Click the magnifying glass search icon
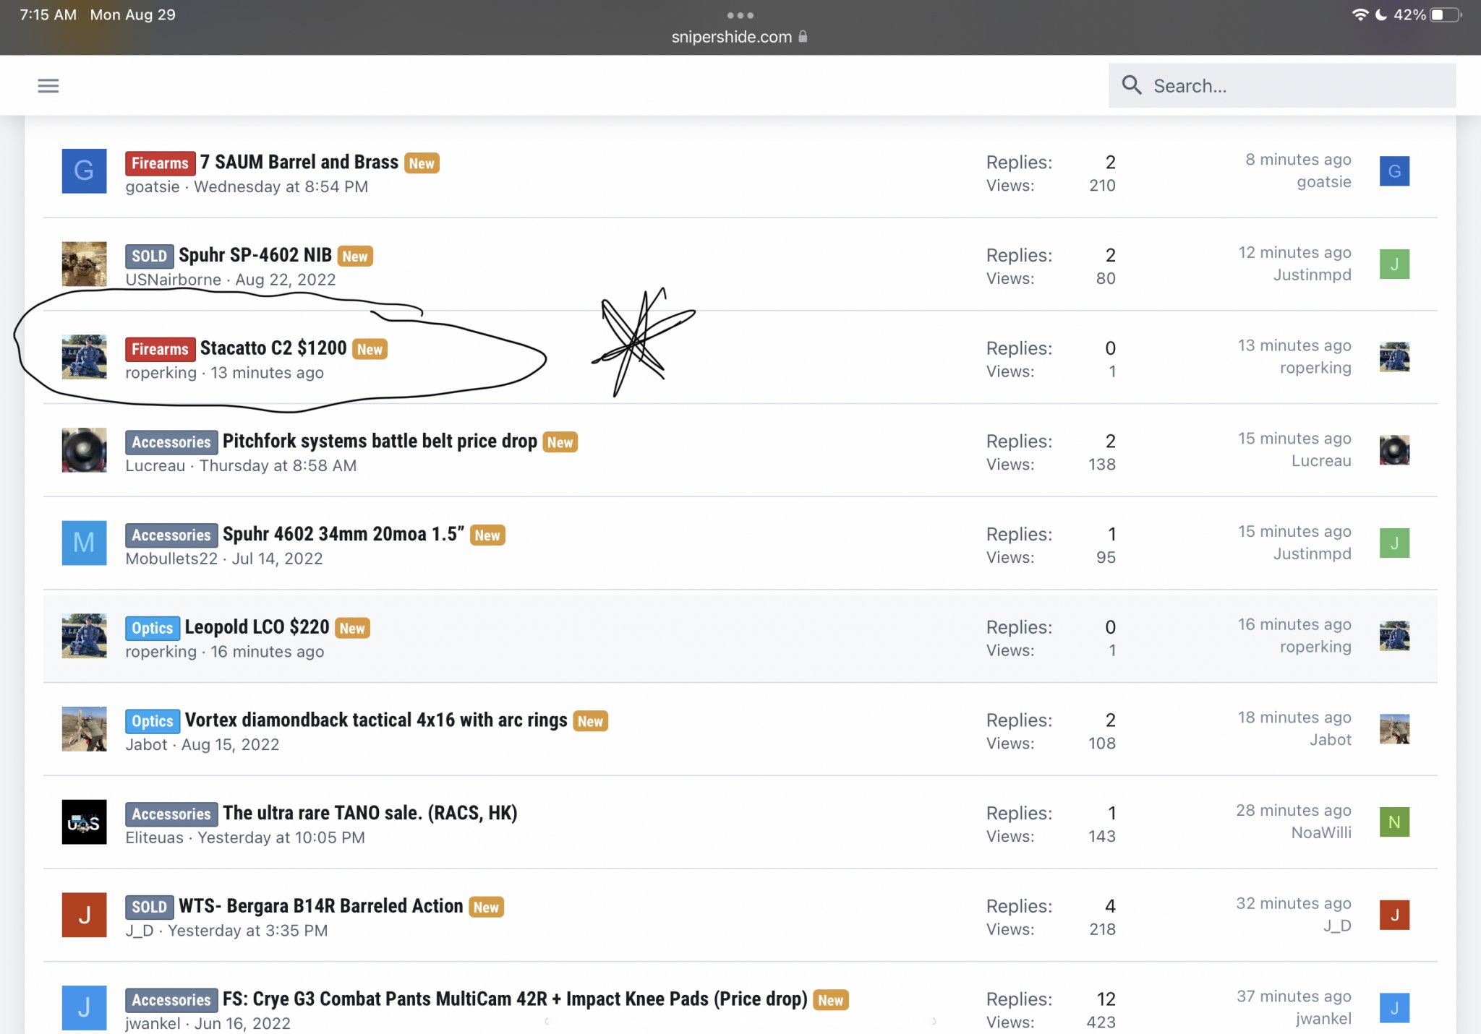The image size is (1481, 1034). pyautogui.click(x=1131, y=85)
